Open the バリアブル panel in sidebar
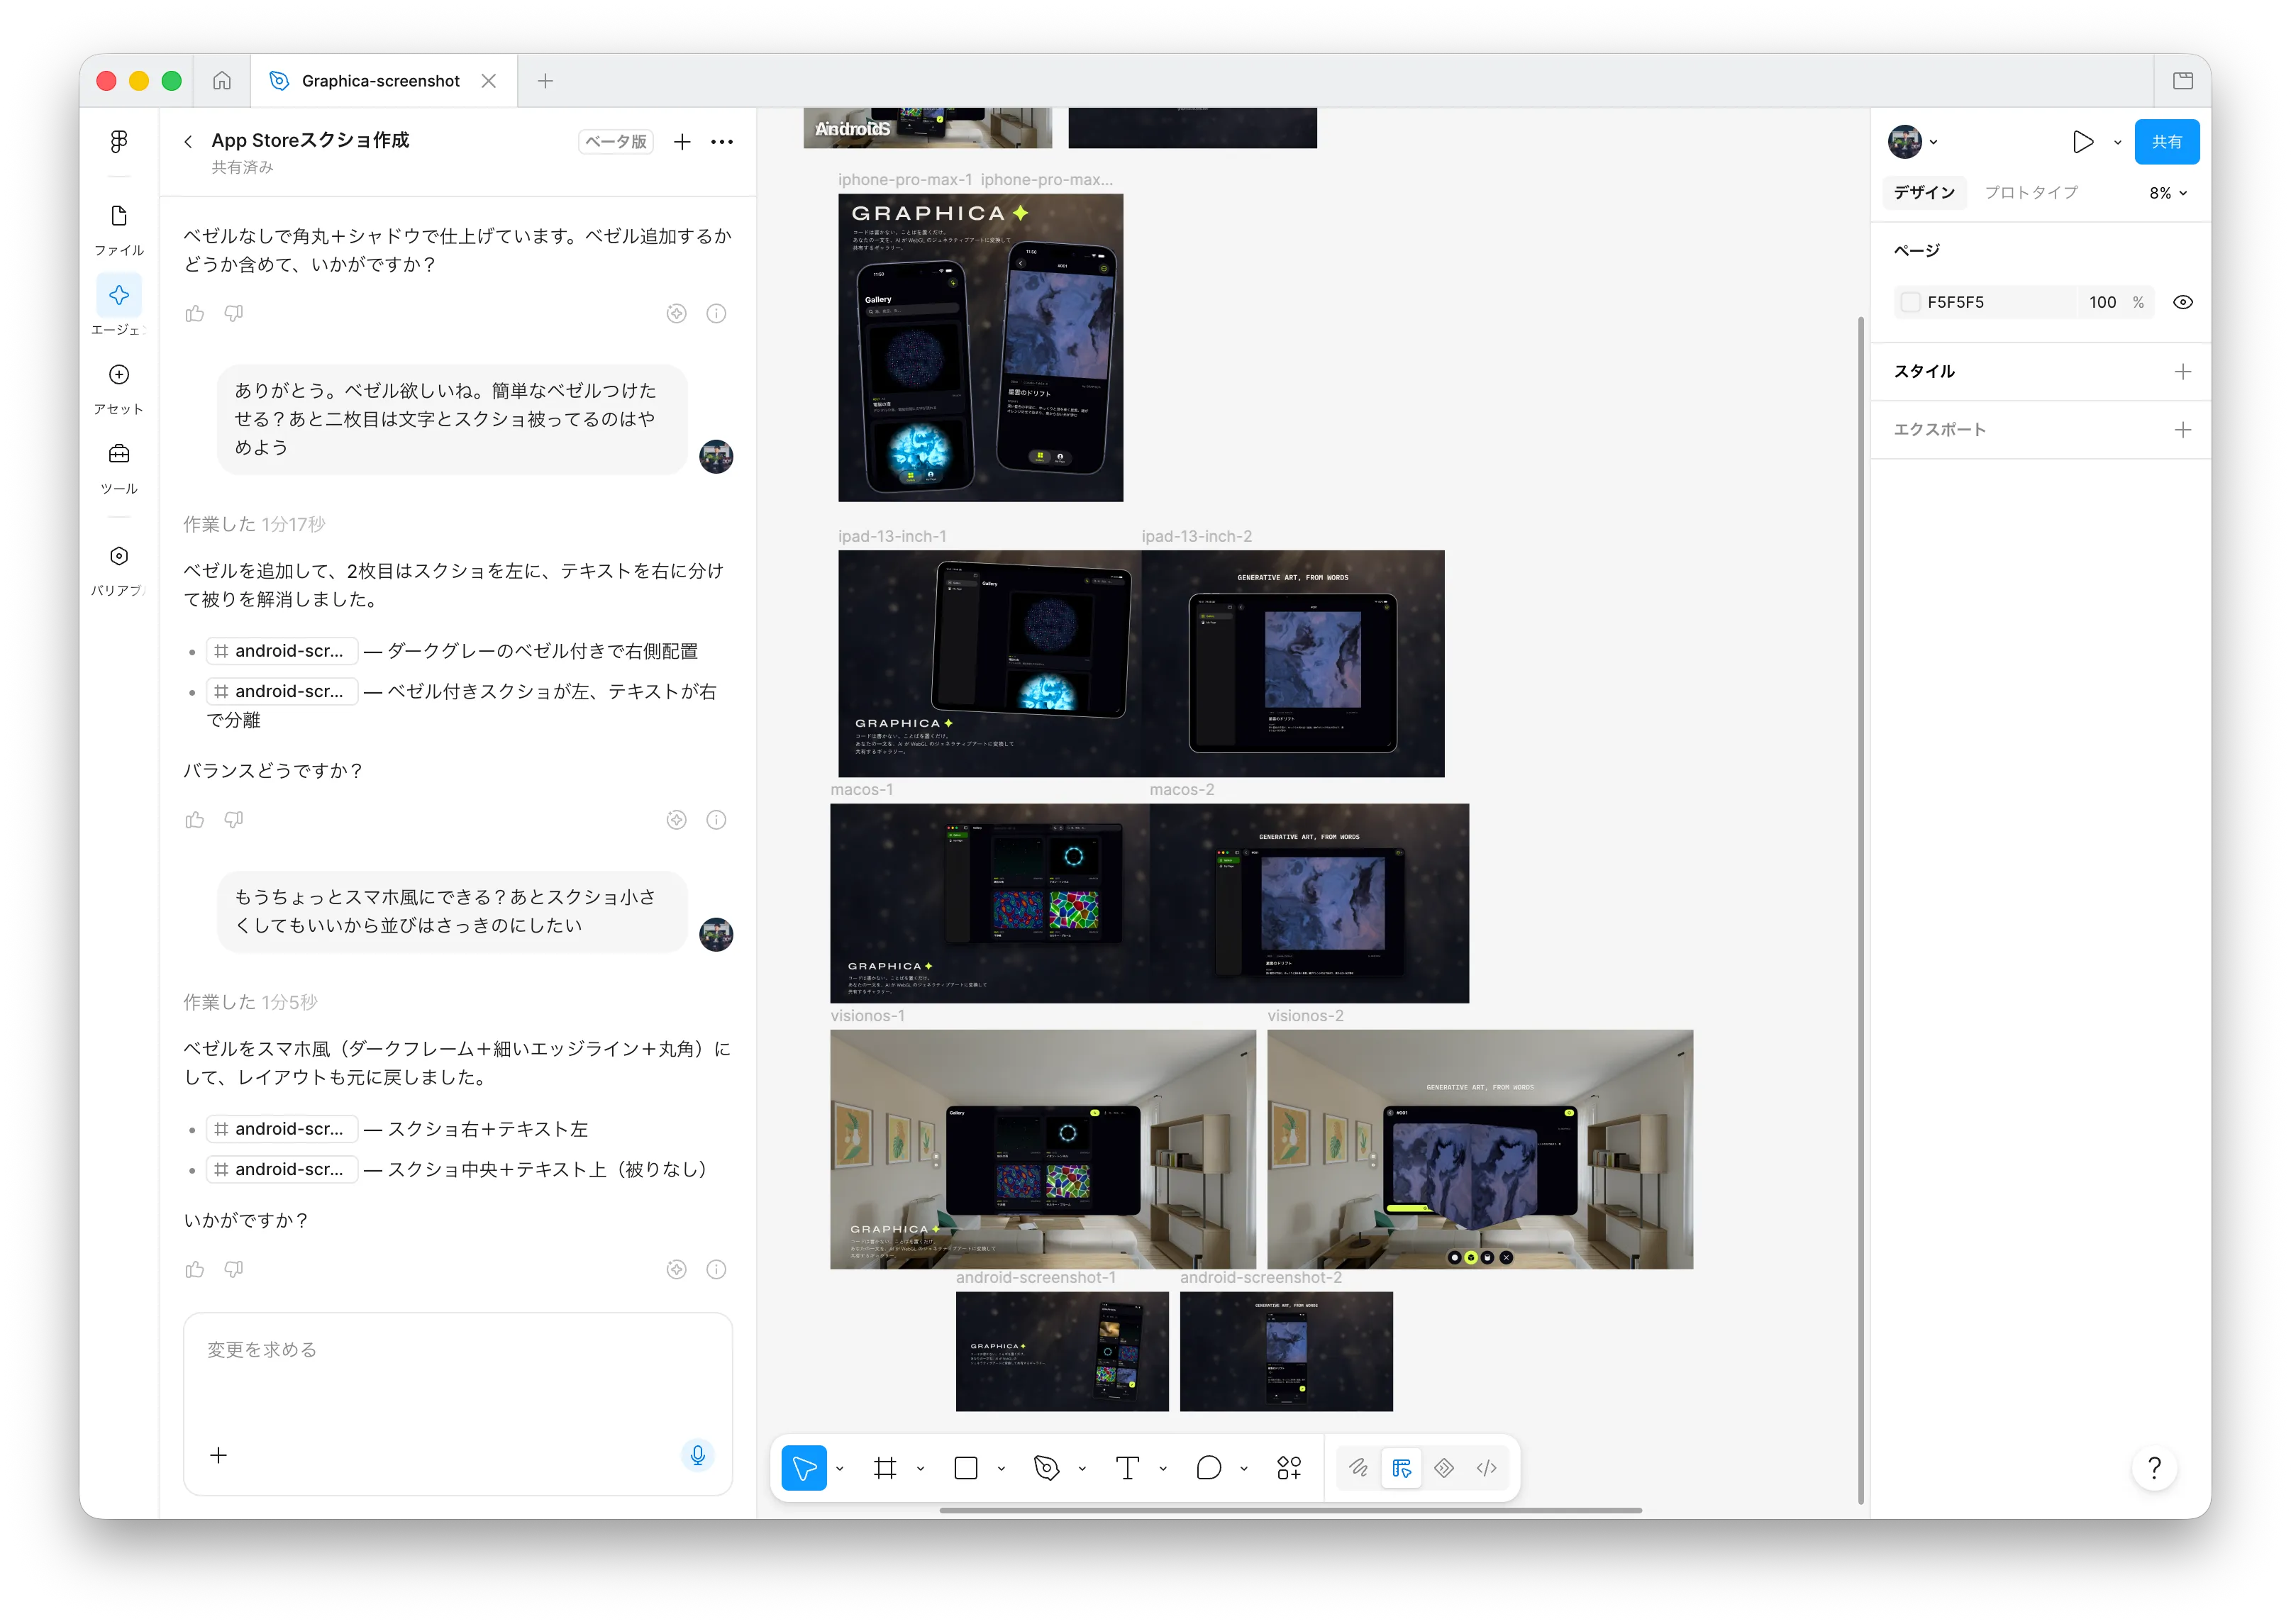This screenshot has height=1624, width=2291. coord(119,570)
